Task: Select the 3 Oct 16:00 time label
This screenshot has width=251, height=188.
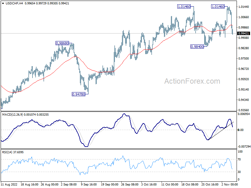Action: tap(149, 185)
